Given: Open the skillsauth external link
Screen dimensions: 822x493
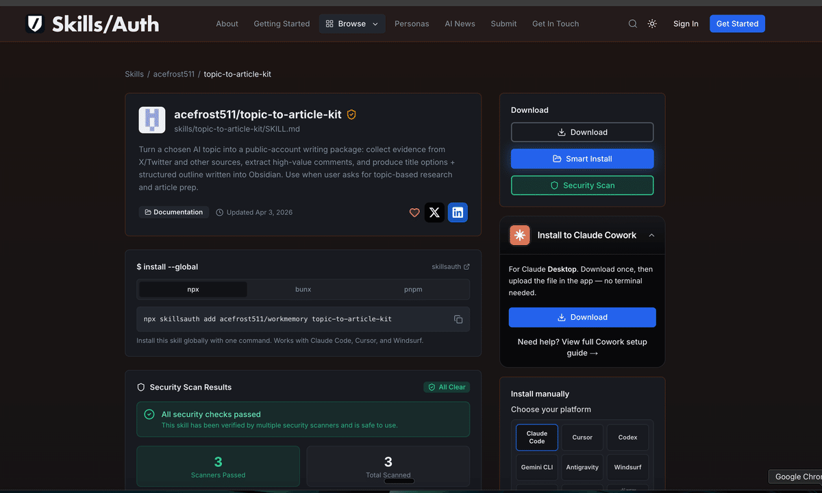Looking at the screenshot, I should click(451, 267).
